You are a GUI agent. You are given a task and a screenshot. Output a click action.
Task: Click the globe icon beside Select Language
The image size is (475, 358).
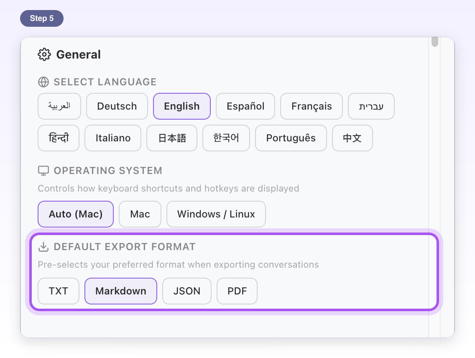[43, 82]
